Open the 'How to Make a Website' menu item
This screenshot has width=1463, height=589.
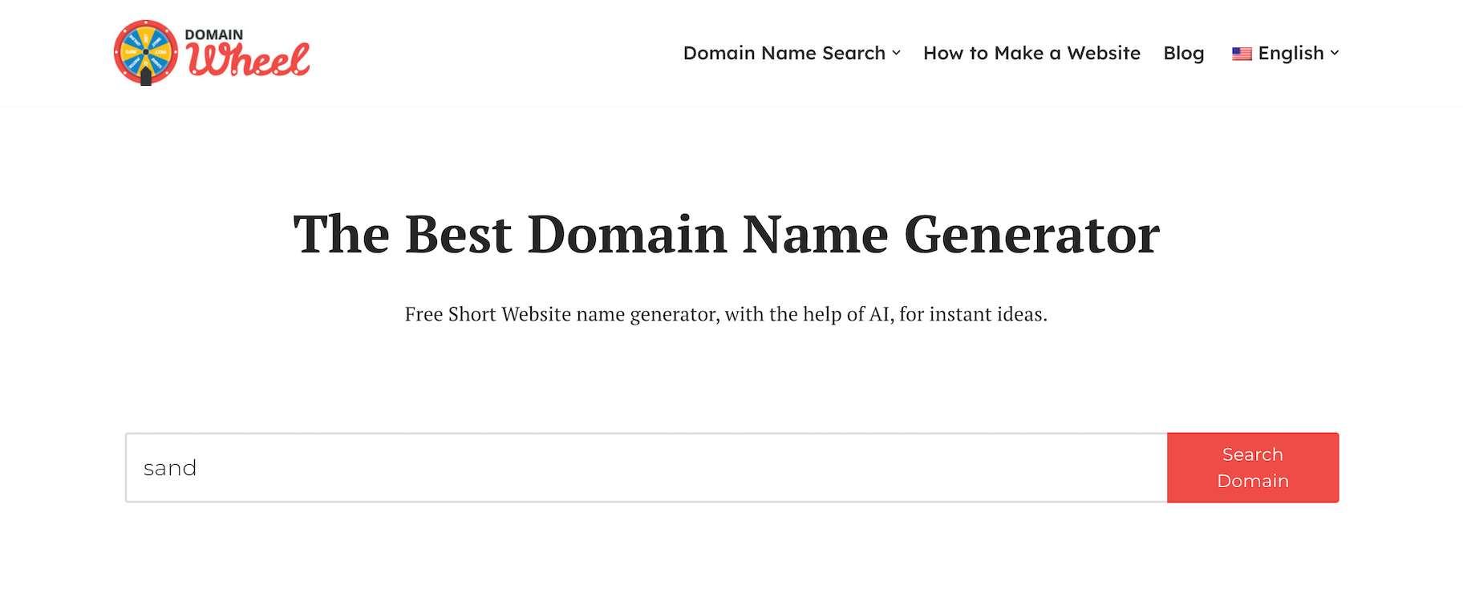[x=1031, y=53]
